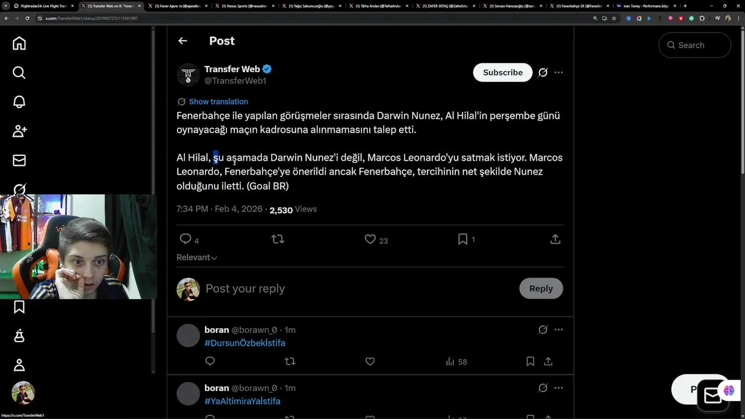Like boran's #DursunÖzbekİstifa reply
This screenshot has height=419, width=745.
370,361
